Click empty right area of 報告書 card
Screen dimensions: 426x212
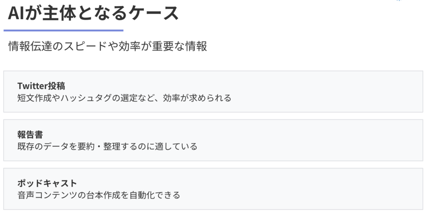coord(326,140)
